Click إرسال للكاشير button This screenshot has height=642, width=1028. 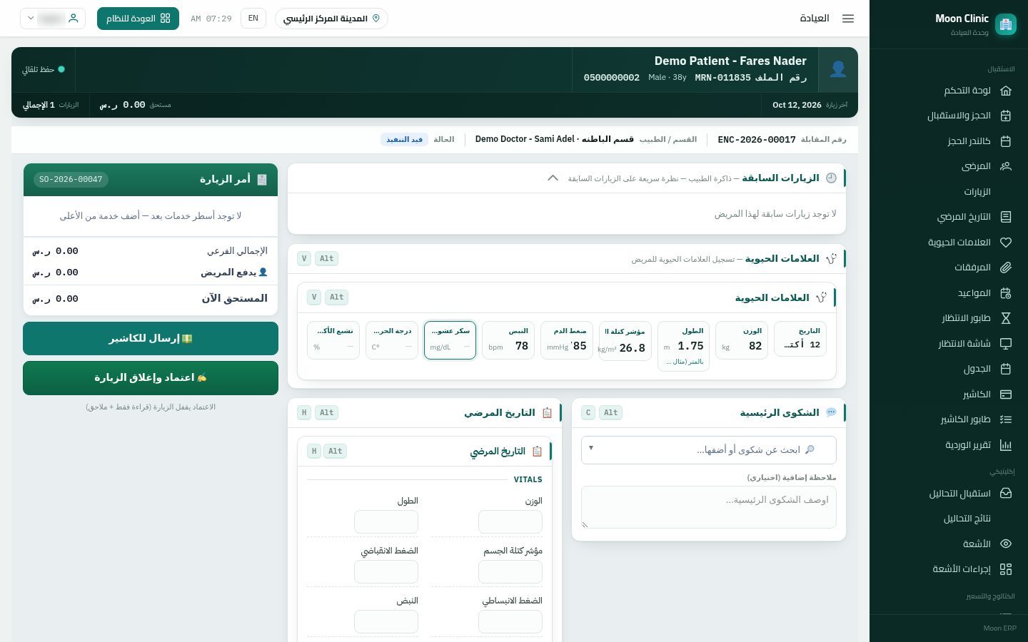click(x=151, y=338)
